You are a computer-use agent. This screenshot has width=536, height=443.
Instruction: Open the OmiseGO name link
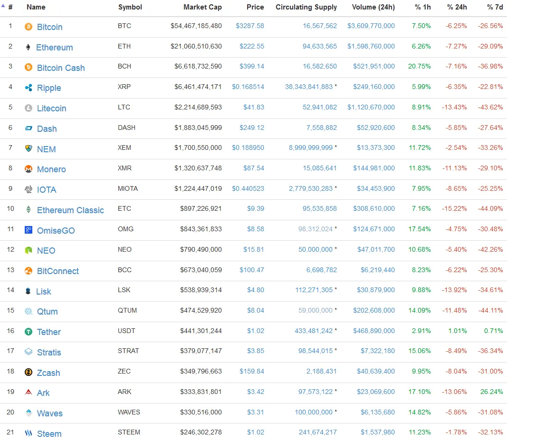pyautogui.click(x=56, y=230)
